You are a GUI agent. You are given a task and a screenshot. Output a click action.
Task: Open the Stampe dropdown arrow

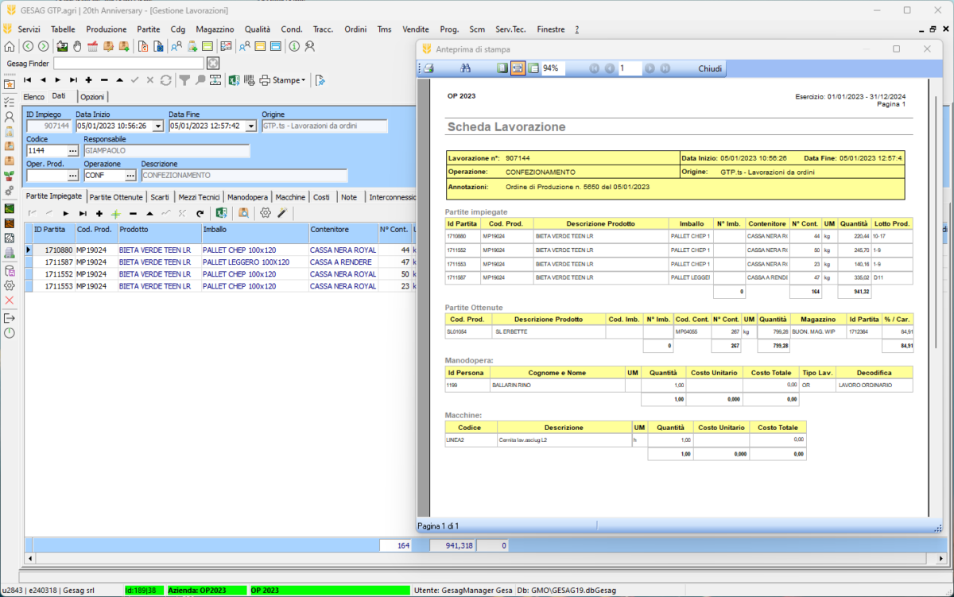(303, 80)
